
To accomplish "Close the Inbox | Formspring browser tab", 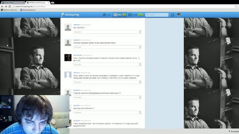I will coord(48,3).
